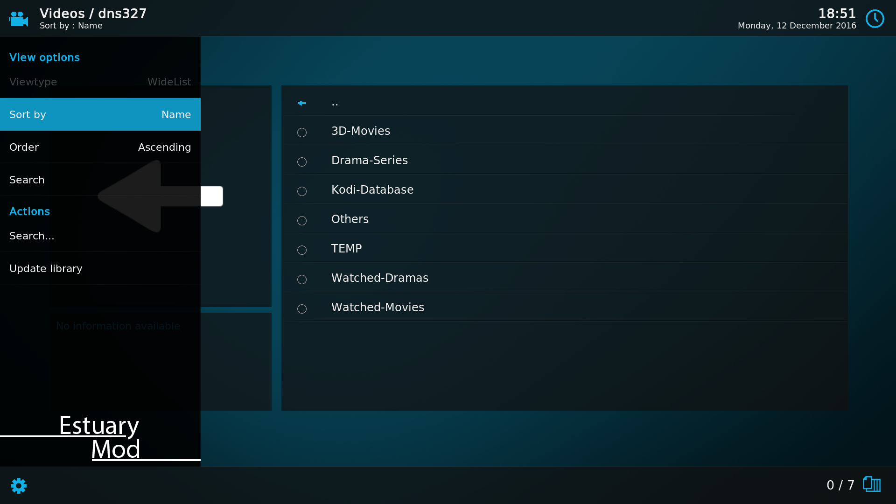896x504 pixels.
Task: Open the 3D-Movies folder
Action: 565,131
